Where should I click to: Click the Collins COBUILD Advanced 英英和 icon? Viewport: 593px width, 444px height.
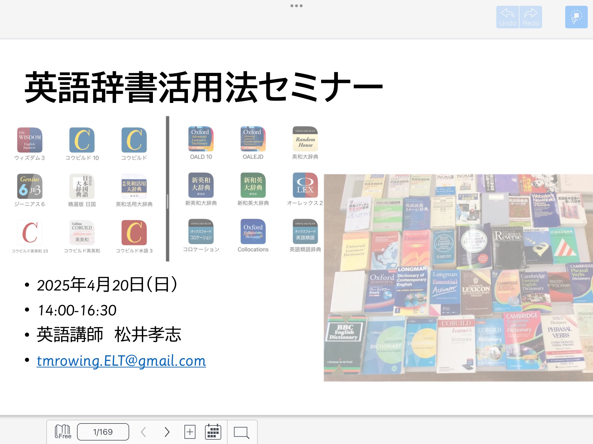[82, 233]
